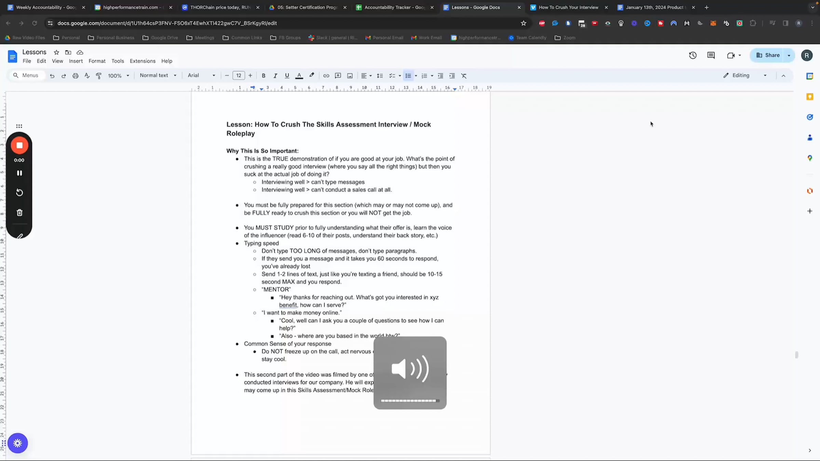Click the paint format icon

[99, 76]
